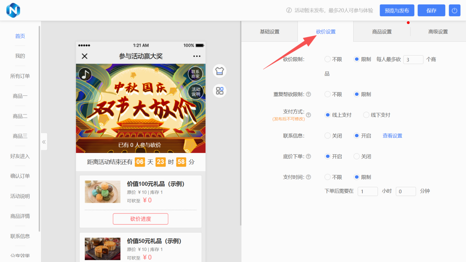Click the blue power icon top right
Viewport: 466px width, 262px height.
coord(454,10)
